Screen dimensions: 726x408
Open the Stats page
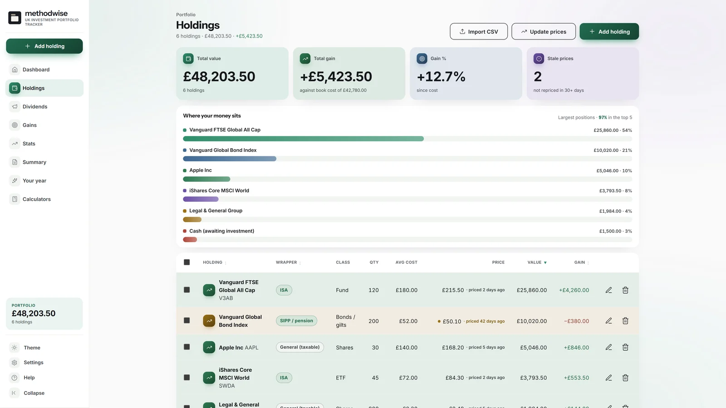pos(44,144)
